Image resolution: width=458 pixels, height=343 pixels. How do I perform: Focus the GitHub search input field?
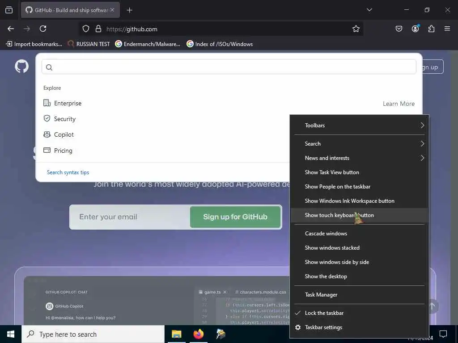[229, 67]
